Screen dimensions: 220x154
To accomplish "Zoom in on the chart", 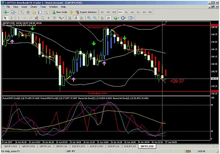I will pyautogui.click(x=89, y=18).
